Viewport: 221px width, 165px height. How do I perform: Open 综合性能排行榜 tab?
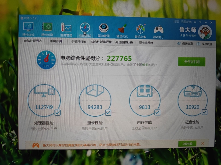click(x=101, y=42)
